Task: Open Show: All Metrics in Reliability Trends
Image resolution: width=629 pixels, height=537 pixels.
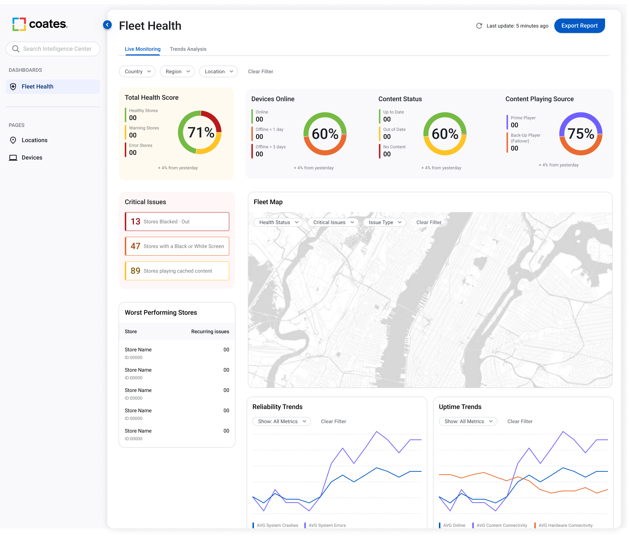Action: [281, 421]
